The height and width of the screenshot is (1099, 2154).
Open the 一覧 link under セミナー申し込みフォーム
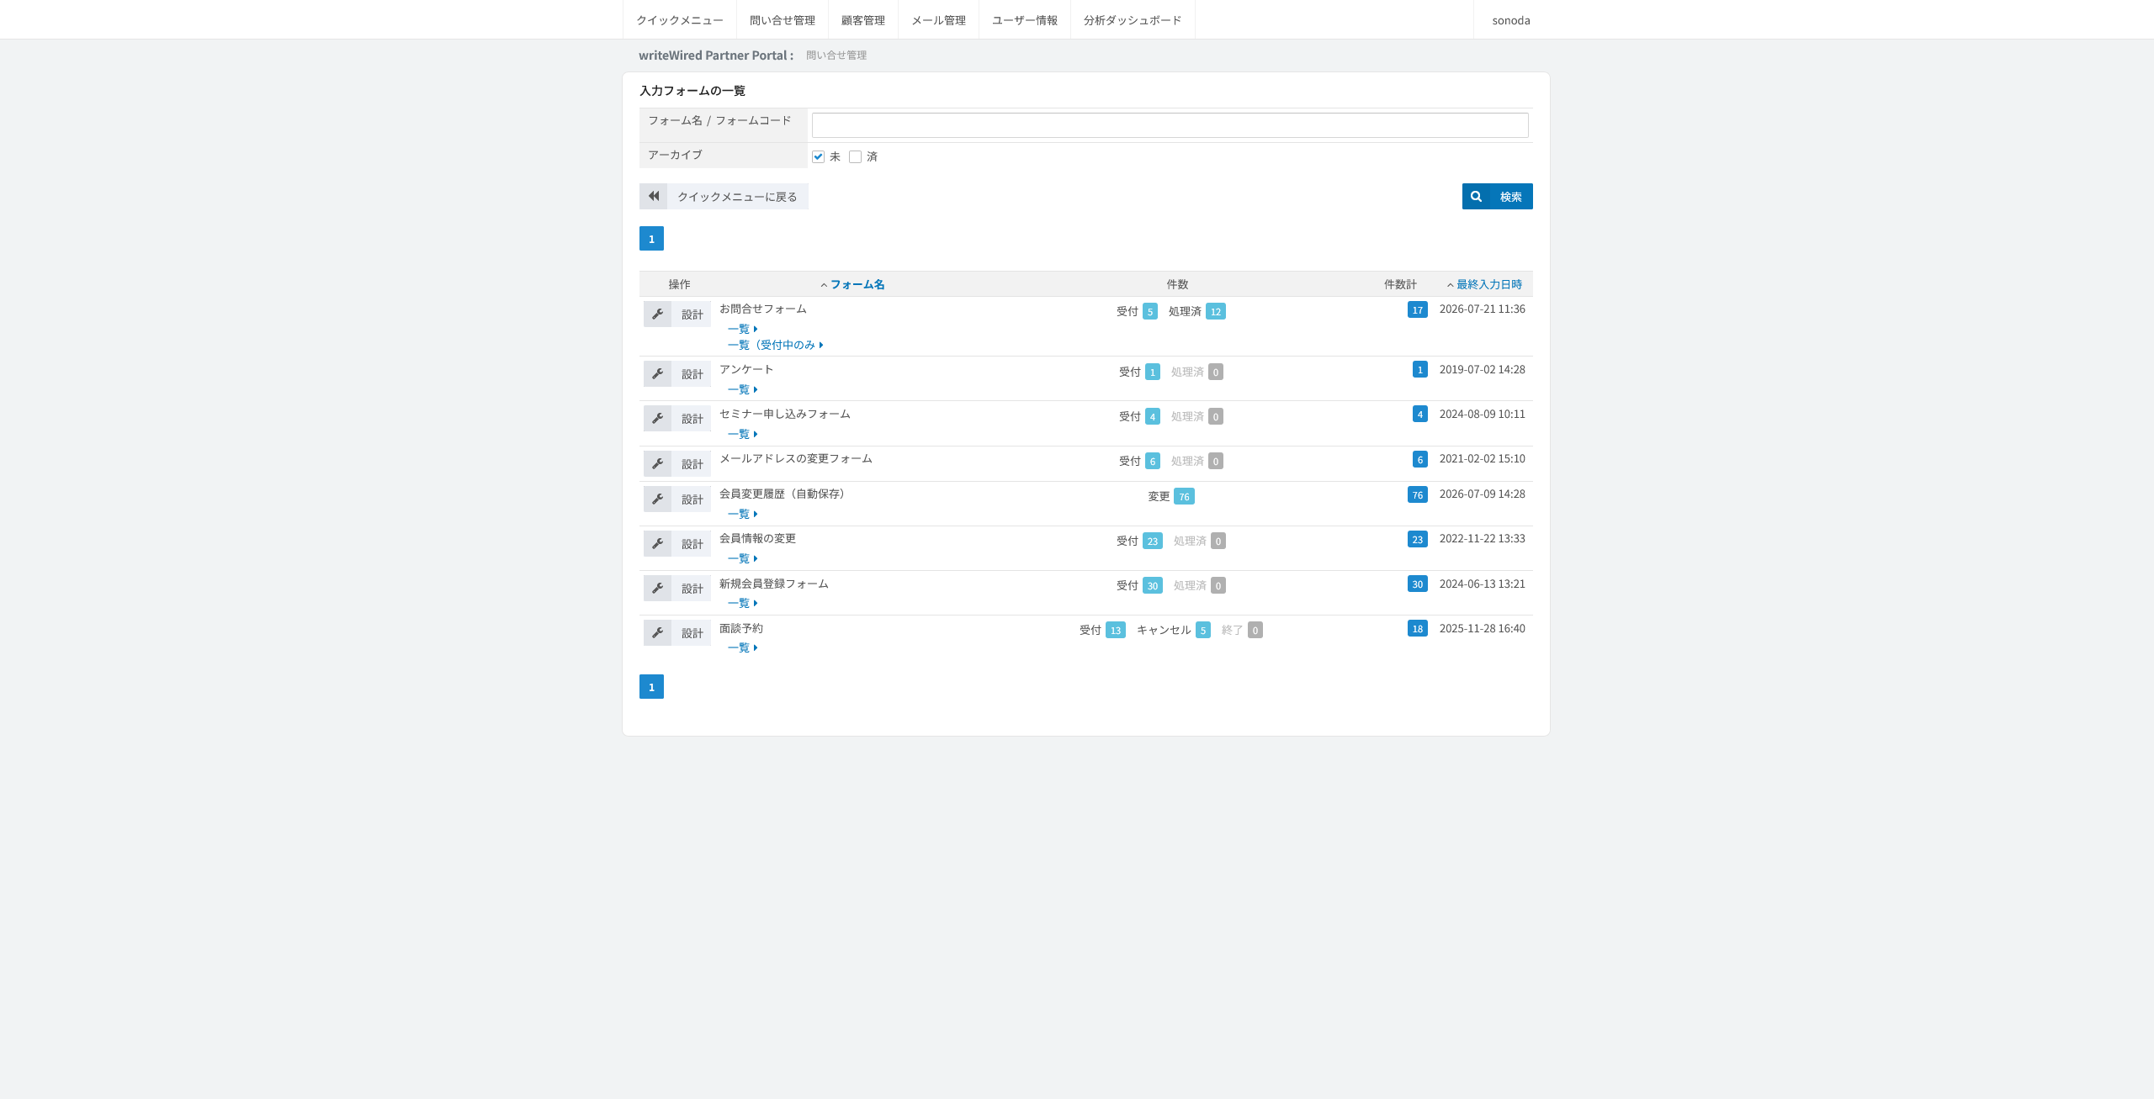click(742, 434)
